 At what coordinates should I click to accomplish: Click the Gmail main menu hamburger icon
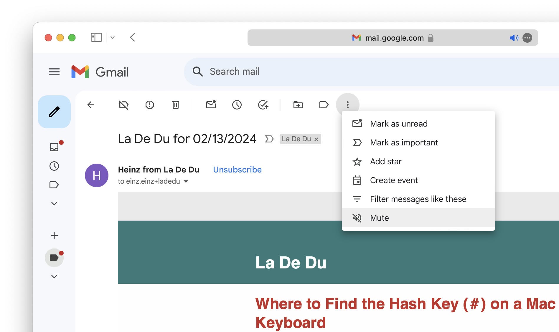(54, 72)
